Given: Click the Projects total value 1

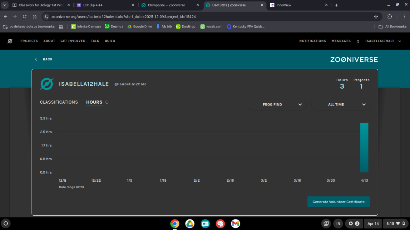Looking at the screenshot, I should 361,86.
